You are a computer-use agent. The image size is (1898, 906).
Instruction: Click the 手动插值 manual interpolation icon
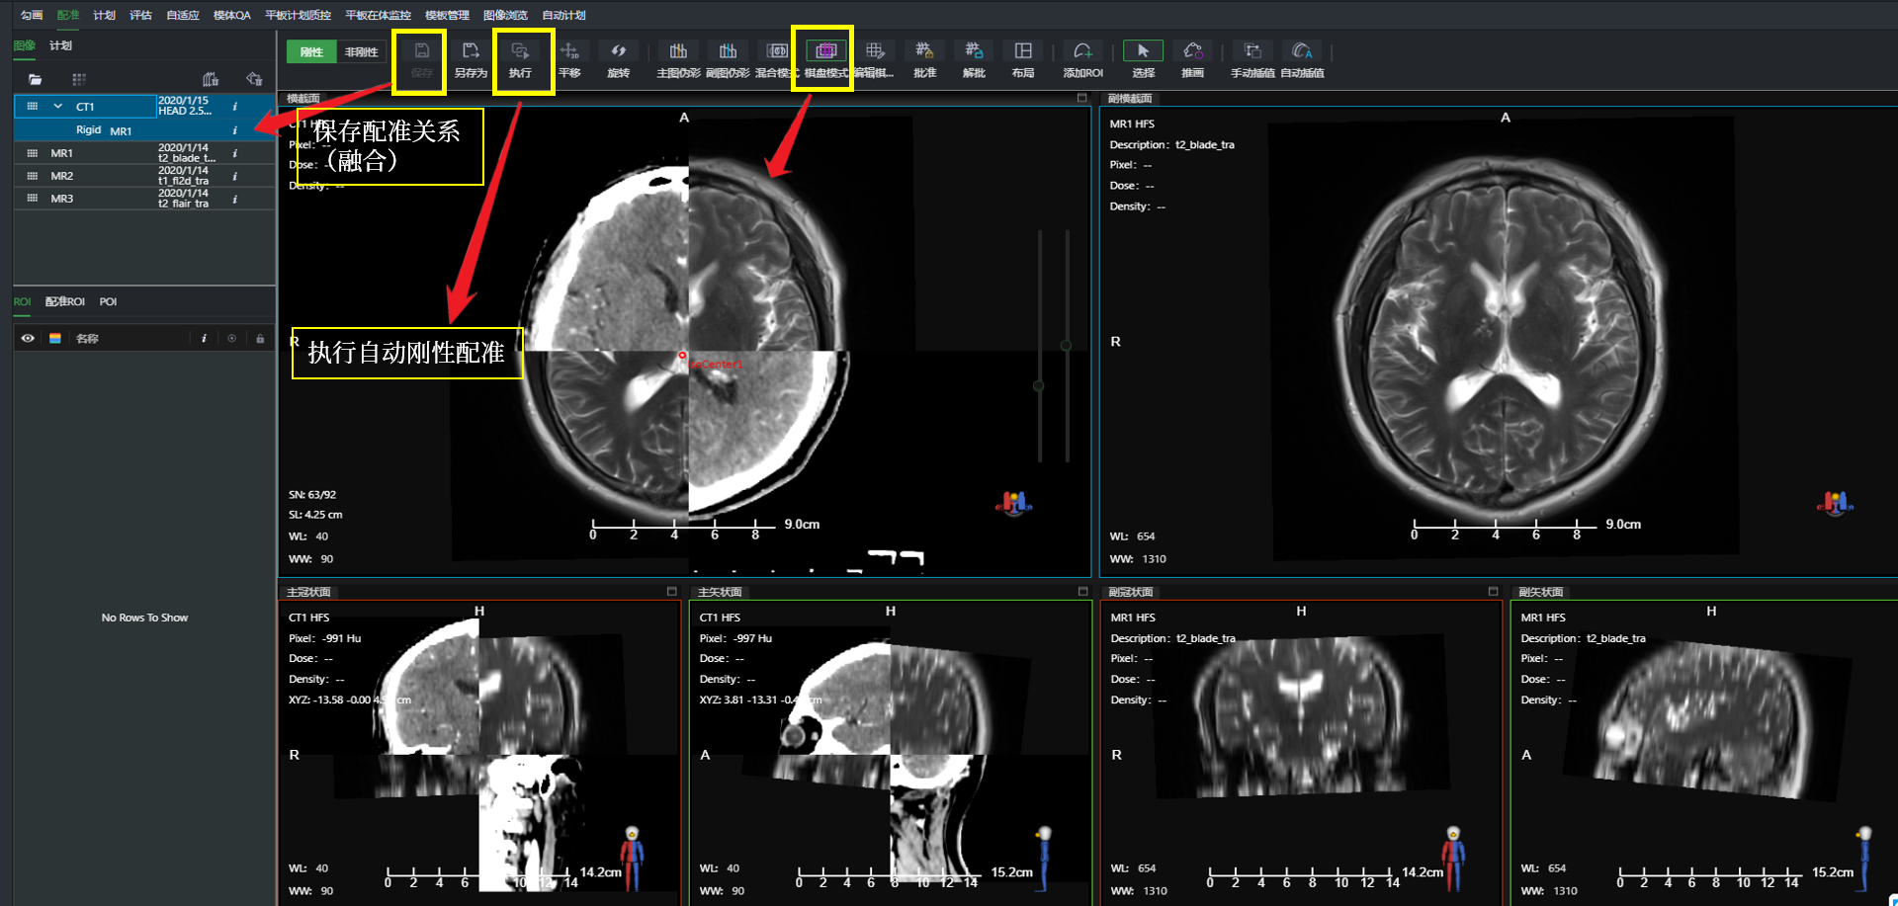(x=1252, y=51)
